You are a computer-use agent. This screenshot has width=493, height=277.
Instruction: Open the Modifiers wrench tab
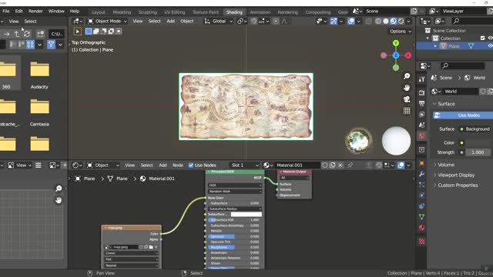(x=422, y=174)
